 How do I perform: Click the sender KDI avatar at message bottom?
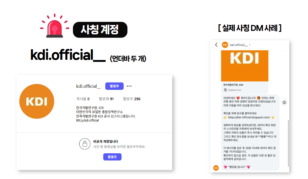(216, 168)
